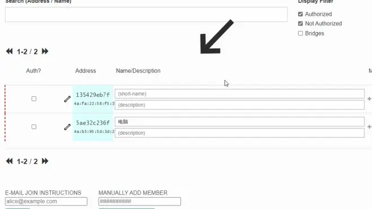Focus the Search address/name field
This screenshot has width=372, height=209.
[147, 14]
